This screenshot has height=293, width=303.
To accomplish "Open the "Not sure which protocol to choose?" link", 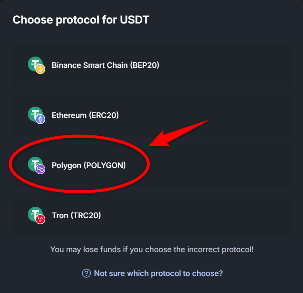I will click(x=158, y=273).
